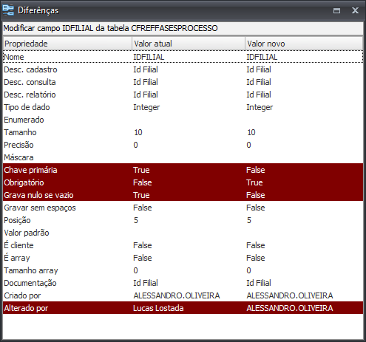Image resolution: width=366 pixels, height=342 pixels.
Task: Select the Desc. cadastro row
Action: pos(183,69)
